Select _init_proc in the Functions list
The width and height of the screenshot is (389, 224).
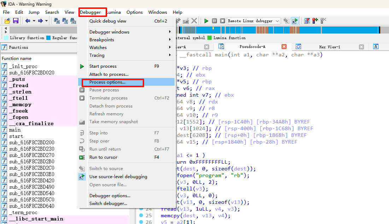pyautogui.click(x=23, y=66)
